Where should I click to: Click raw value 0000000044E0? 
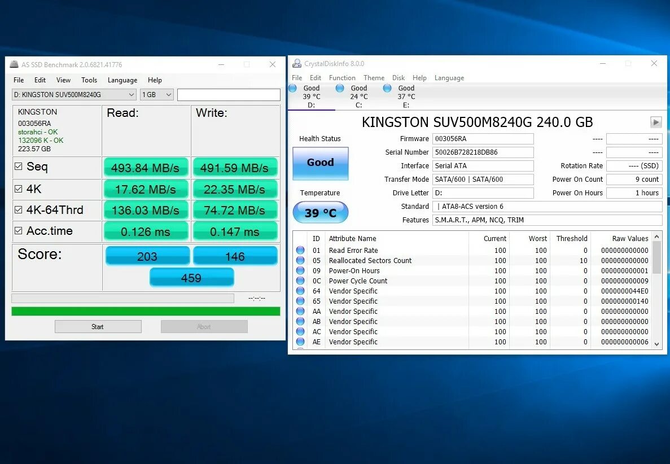click(625, 291)
